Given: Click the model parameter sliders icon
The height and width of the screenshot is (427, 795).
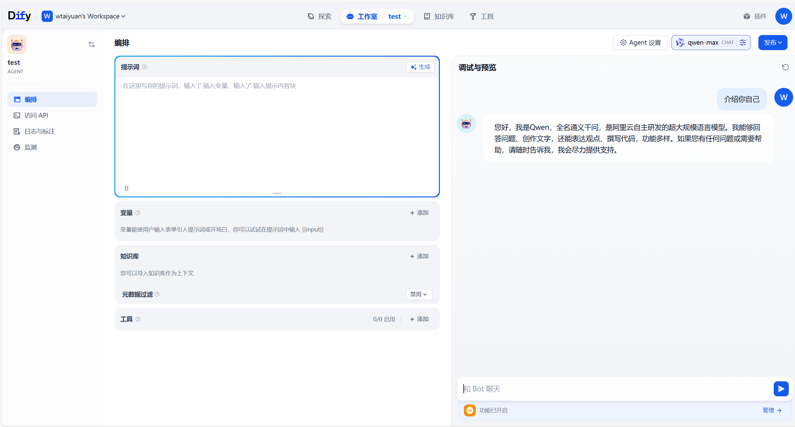Looking at the screenshot, I should [x=743, y=43].
